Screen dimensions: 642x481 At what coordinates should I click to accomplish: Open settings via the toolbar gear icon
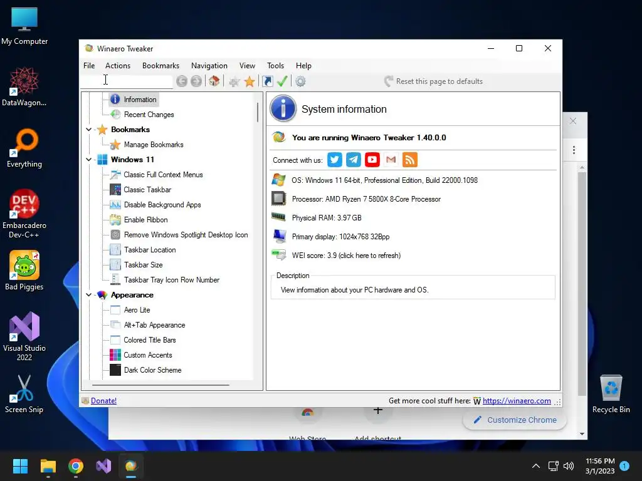pyautogui.click(x=300, y=81)
